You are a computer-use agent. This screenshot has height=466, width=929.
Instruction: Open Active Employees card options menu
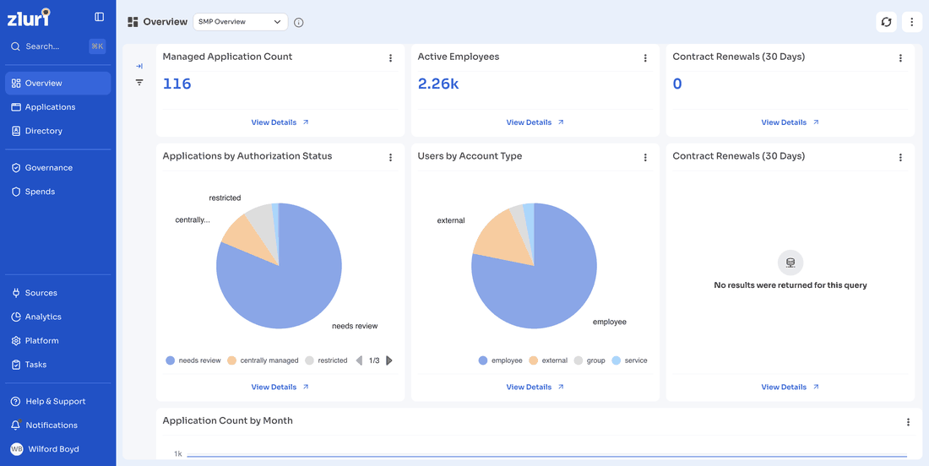pos(645,58)
